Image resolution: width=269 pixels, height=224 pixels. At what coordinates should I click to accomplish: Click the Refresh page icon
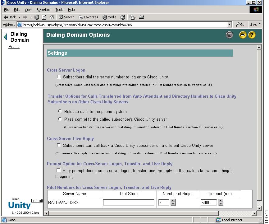44,17
